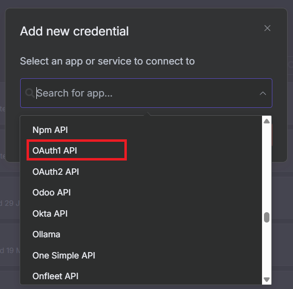Click the Add new credential heading
The height and width of the screenshot is (289, 293).
coord(74,31)
